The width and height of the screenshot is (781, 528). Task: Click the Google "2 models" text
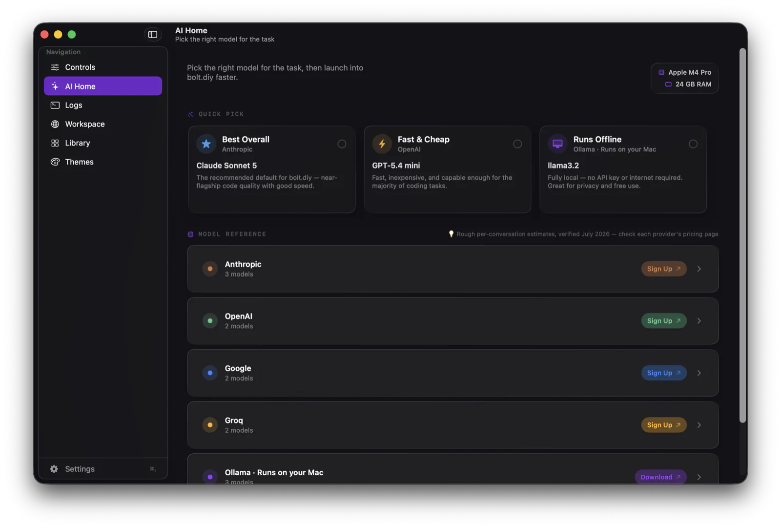[x=239, y=379]
